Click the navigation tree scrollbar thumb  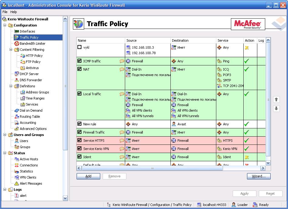65,86
